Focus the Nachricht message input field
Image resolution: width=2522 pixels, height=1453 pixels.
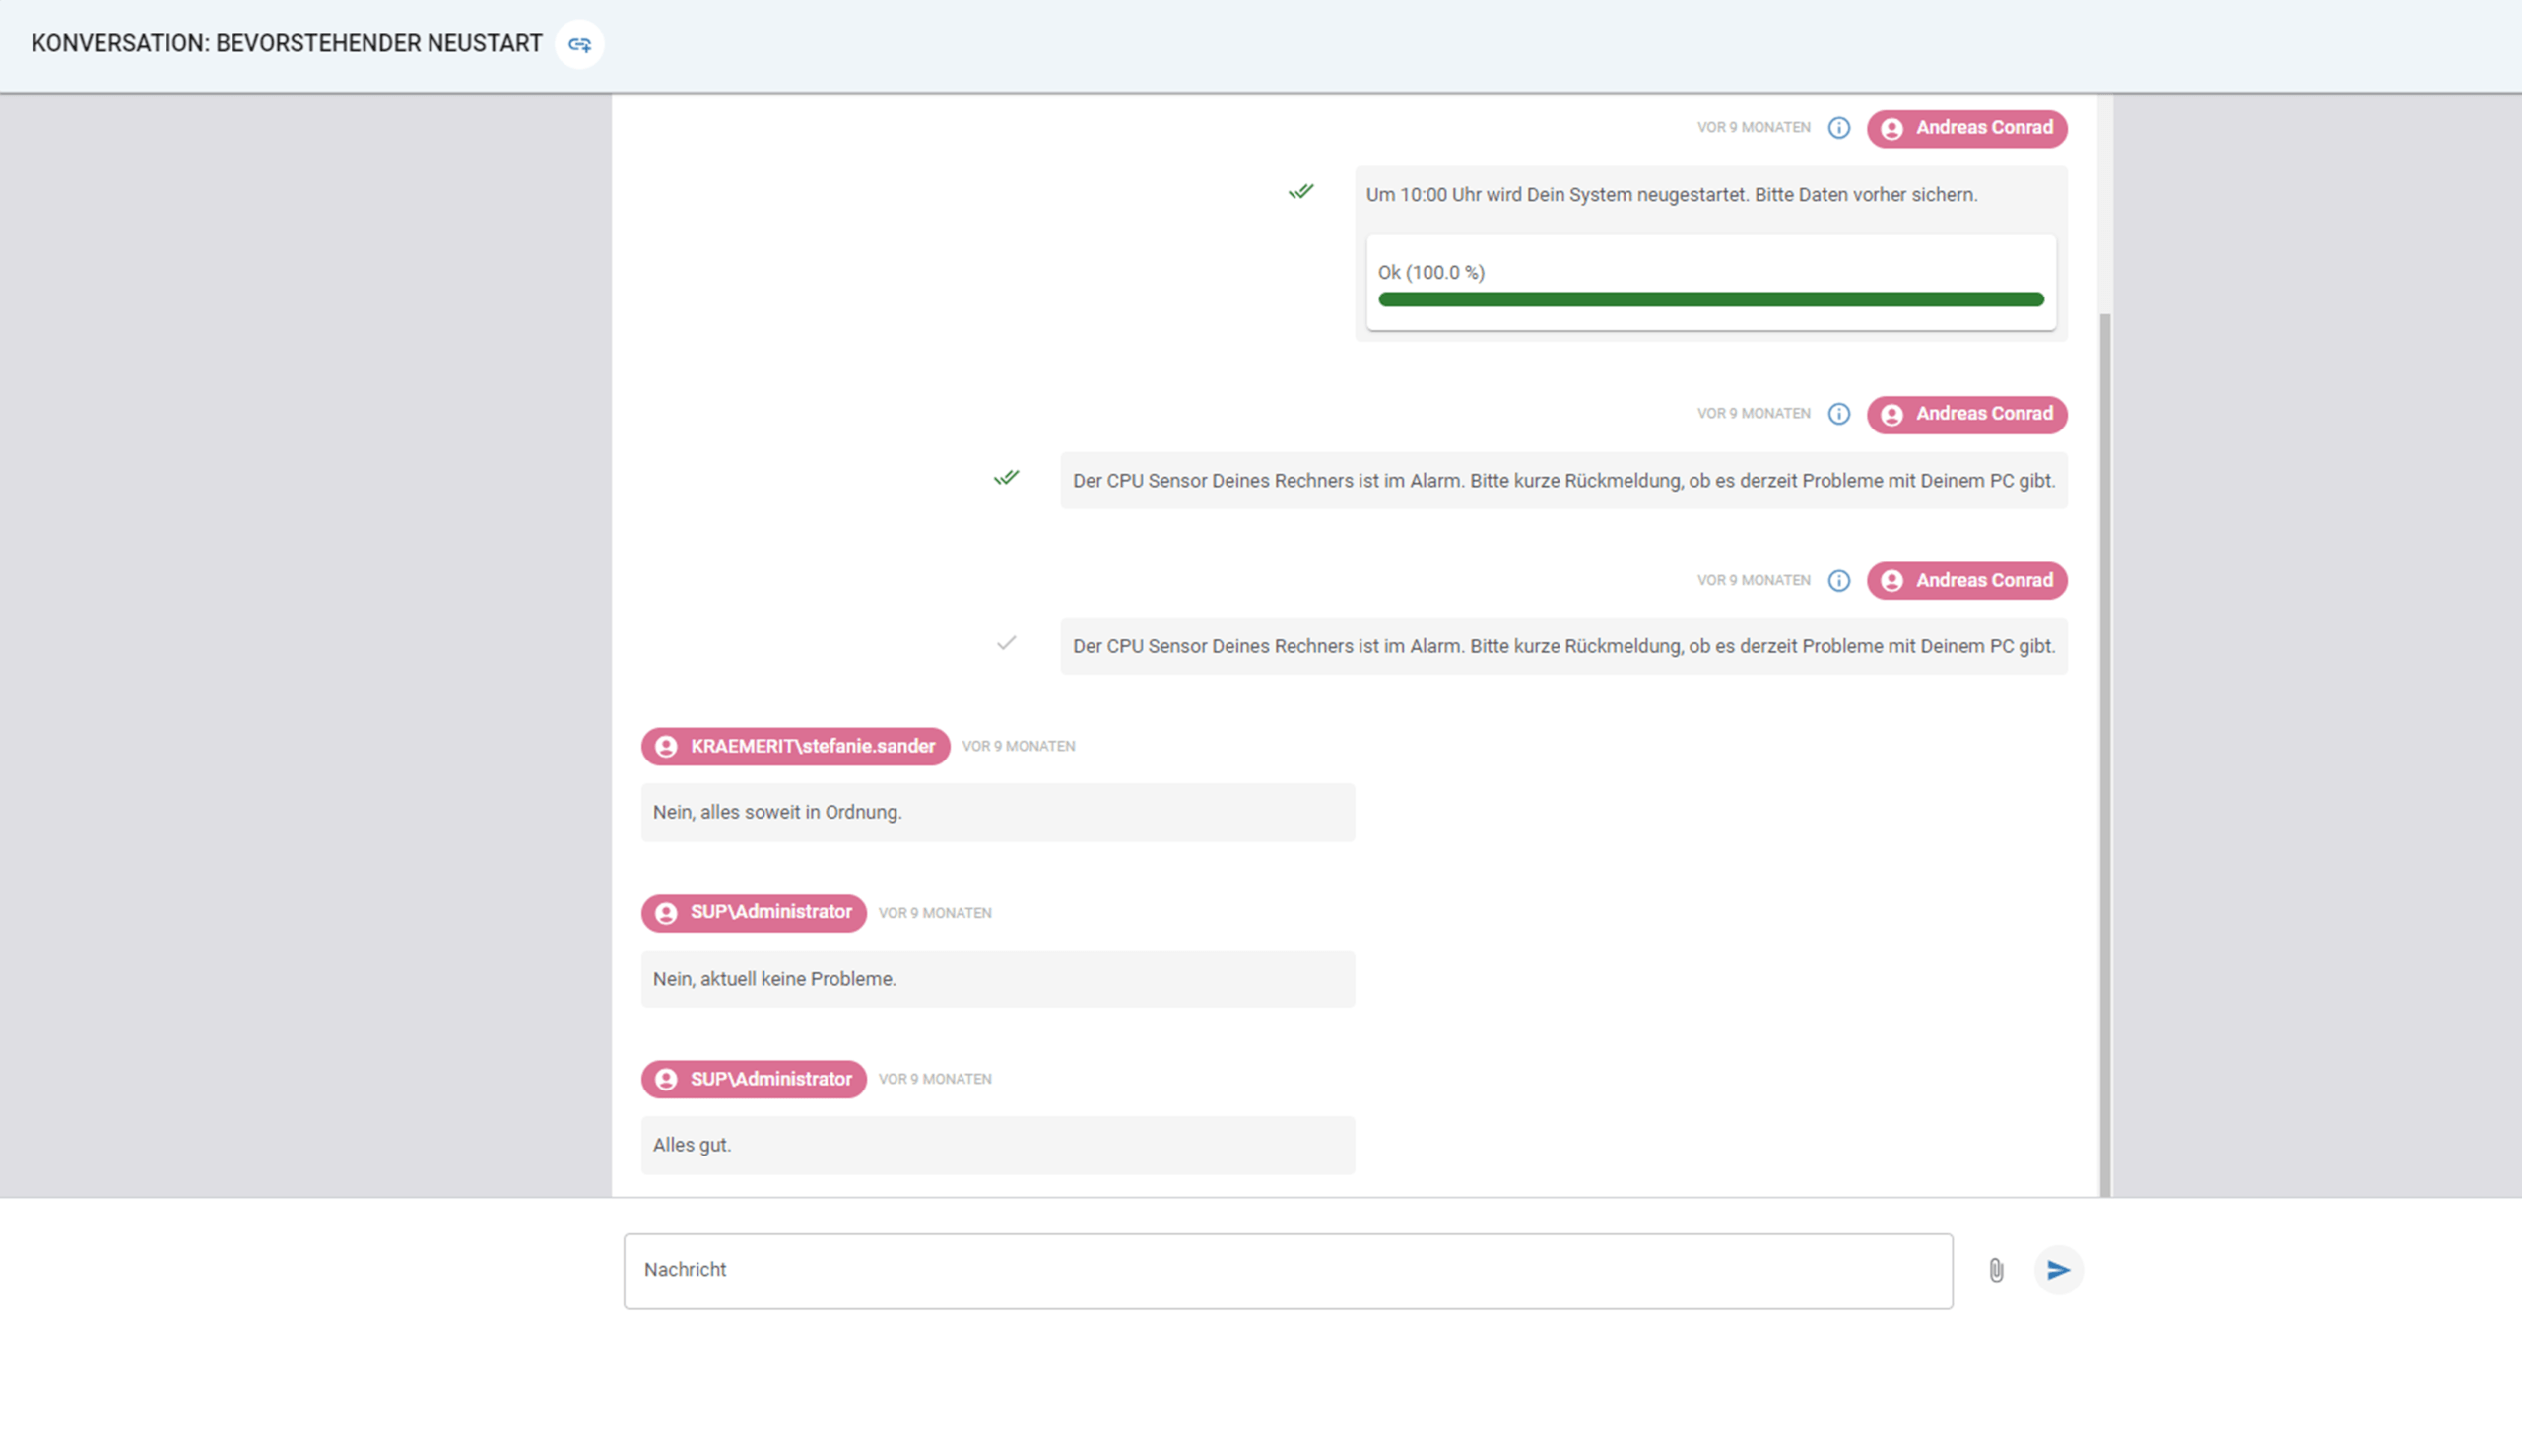tap(1288, 1271)
